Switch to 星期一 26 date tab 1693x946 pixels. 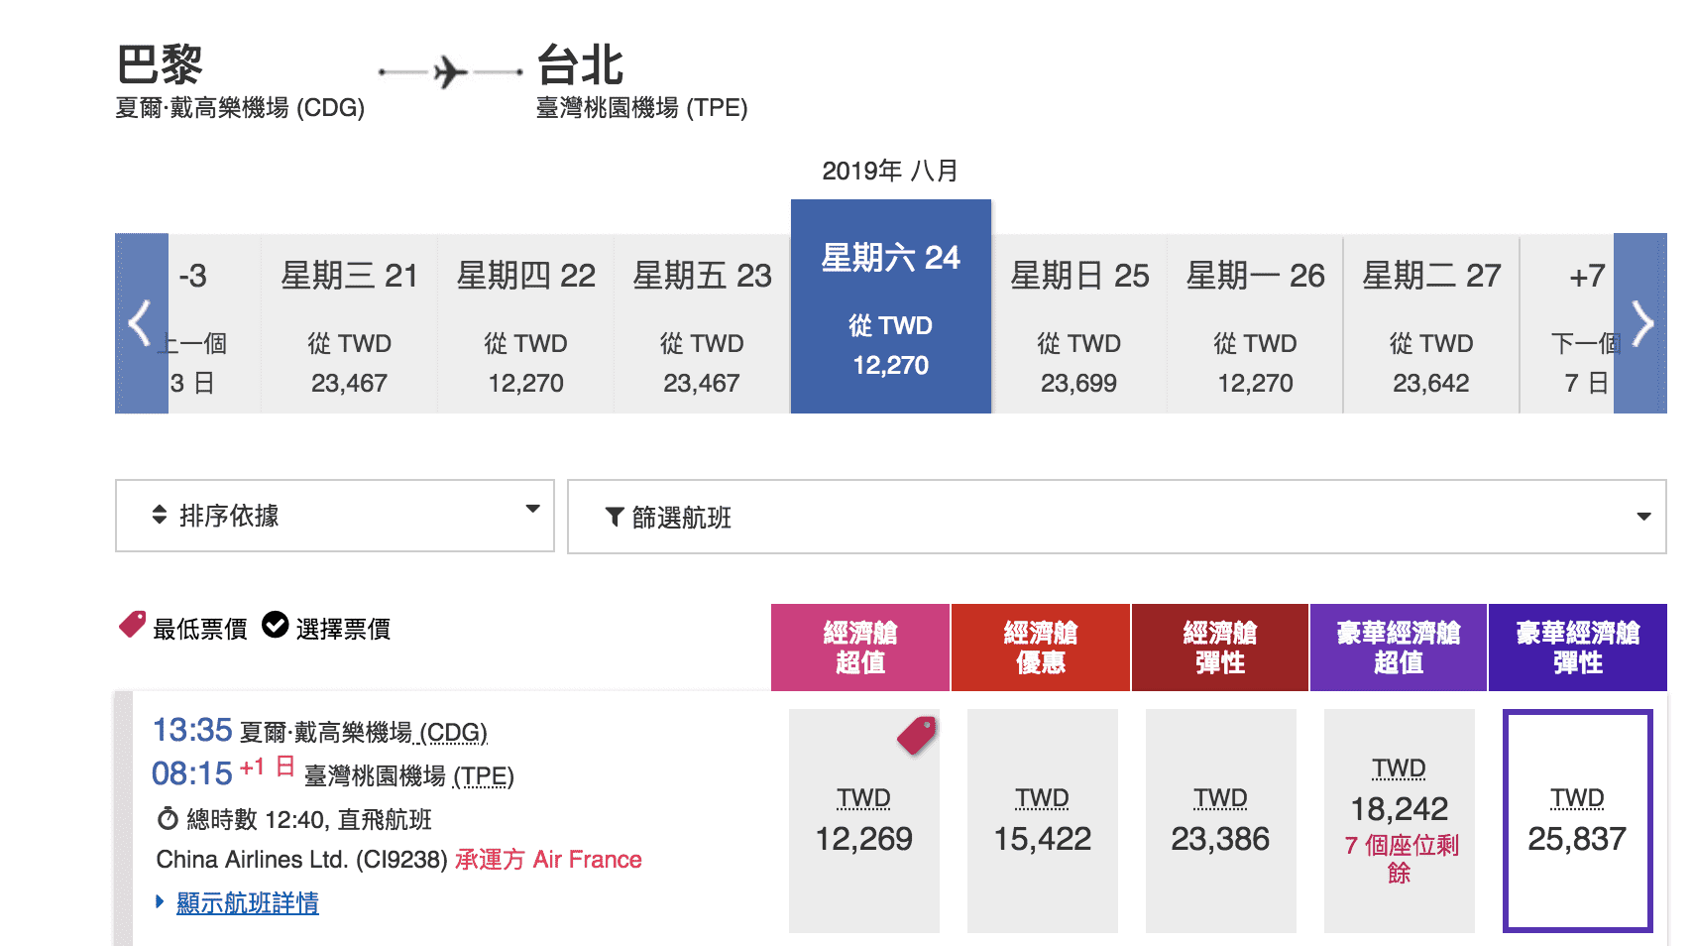click(x=1255, y=323)
